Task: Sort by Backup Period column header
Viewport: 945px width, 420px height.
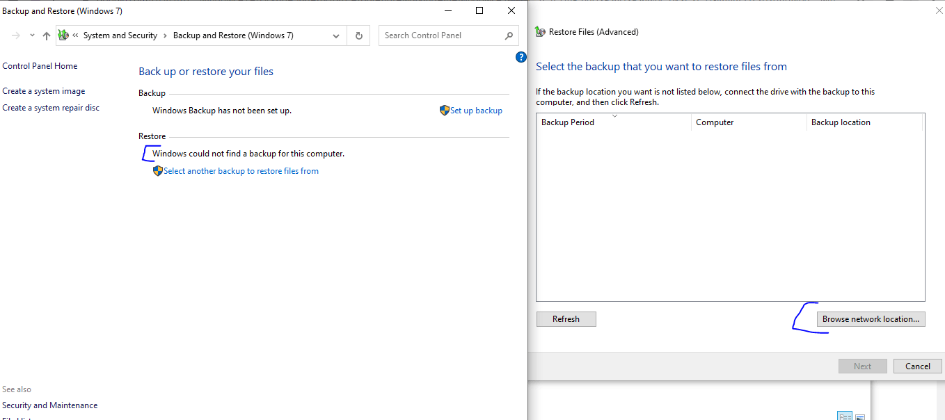Action: pos(614,122)
